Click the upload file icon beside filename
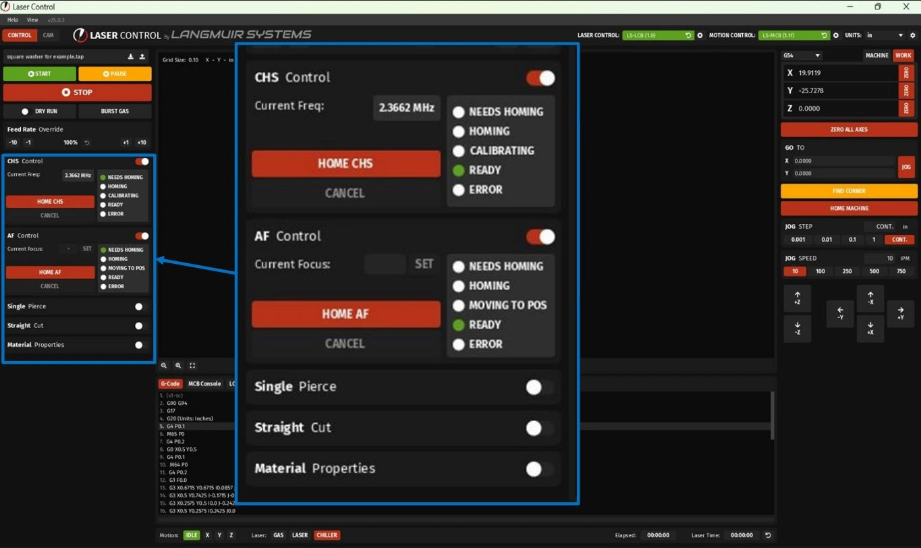Screen dimensions: 921x548 142,57
